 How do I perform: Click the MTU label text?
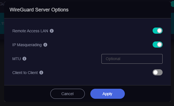tap(16, 59)
